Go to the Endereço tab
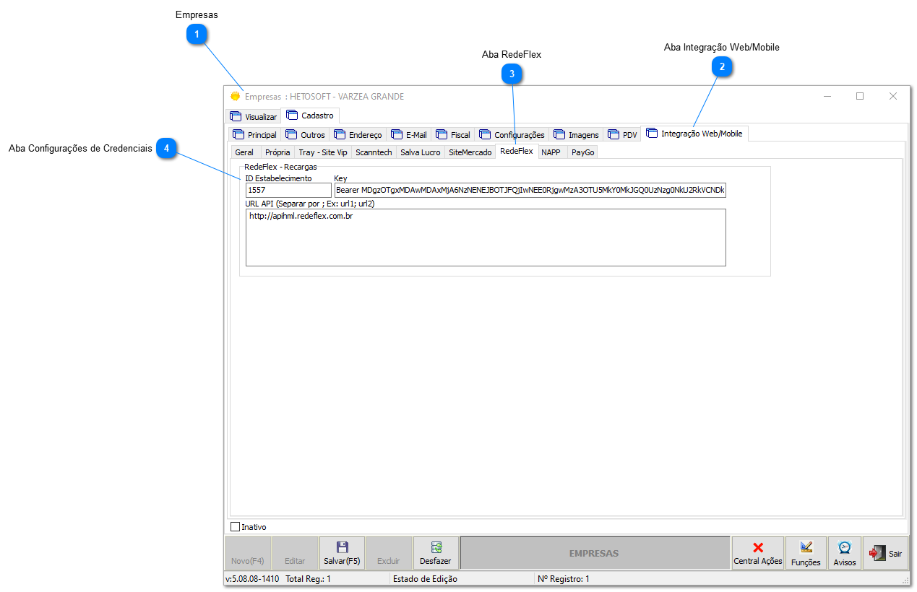This screenshot has height=592, width=917. click(358, 134)
